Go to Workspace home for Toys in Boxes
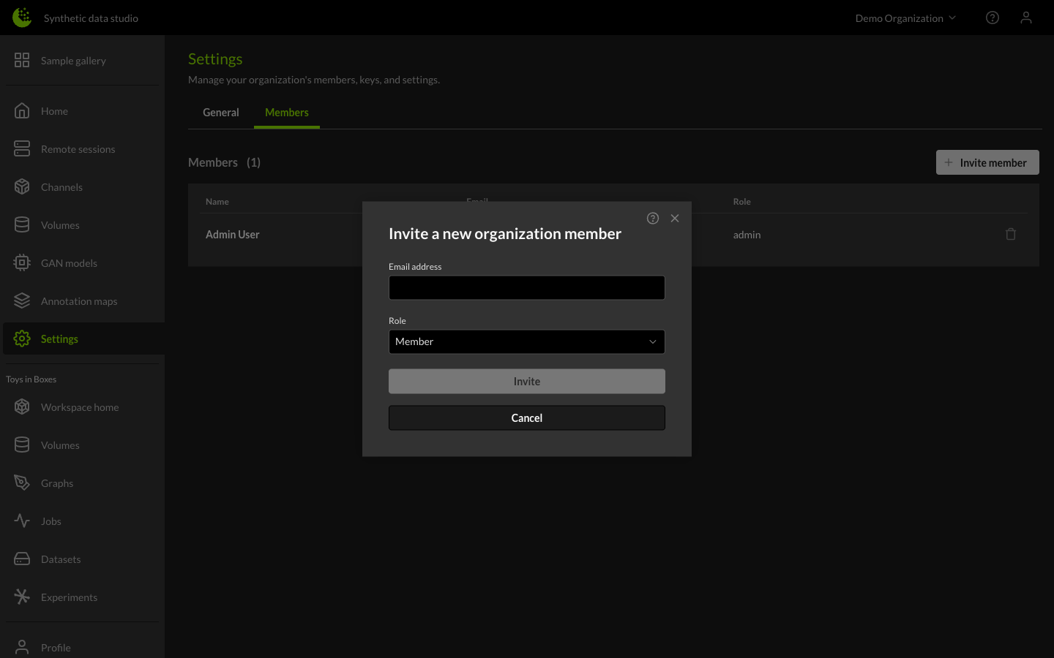 coord(79,406)
